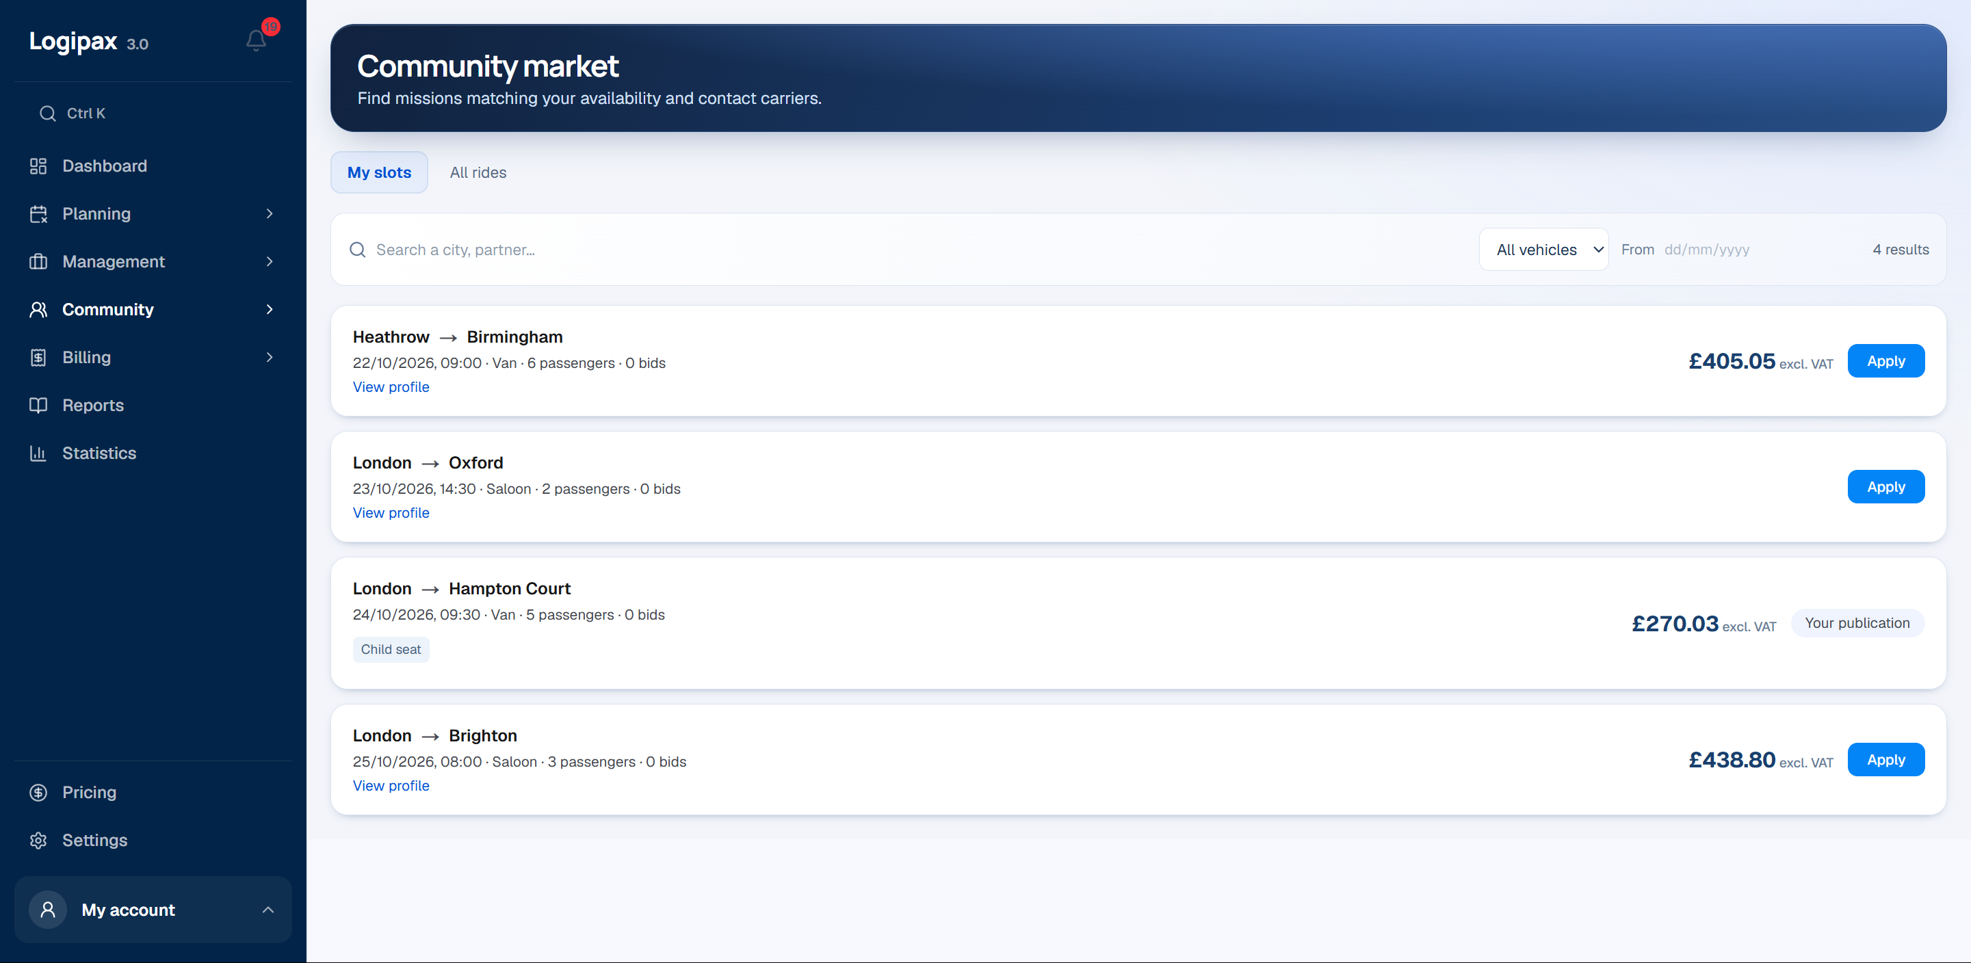
Task: Open Statistics from the sidebar
Action: (x=153, y=453)
